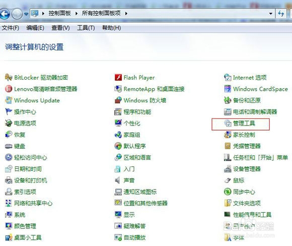The width and height of the screenshot is (292, 246).
Task: Click the 默认程序 icon
Action: [118, 146]
